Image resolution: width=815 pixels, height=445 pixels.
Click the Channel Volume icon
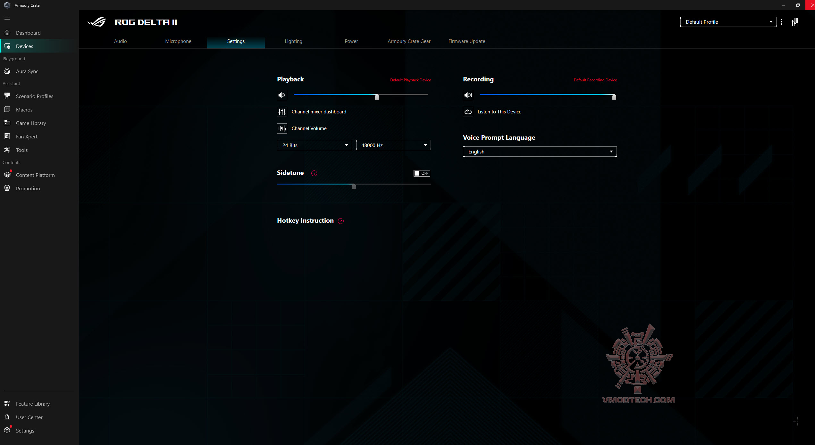(282, 128)
